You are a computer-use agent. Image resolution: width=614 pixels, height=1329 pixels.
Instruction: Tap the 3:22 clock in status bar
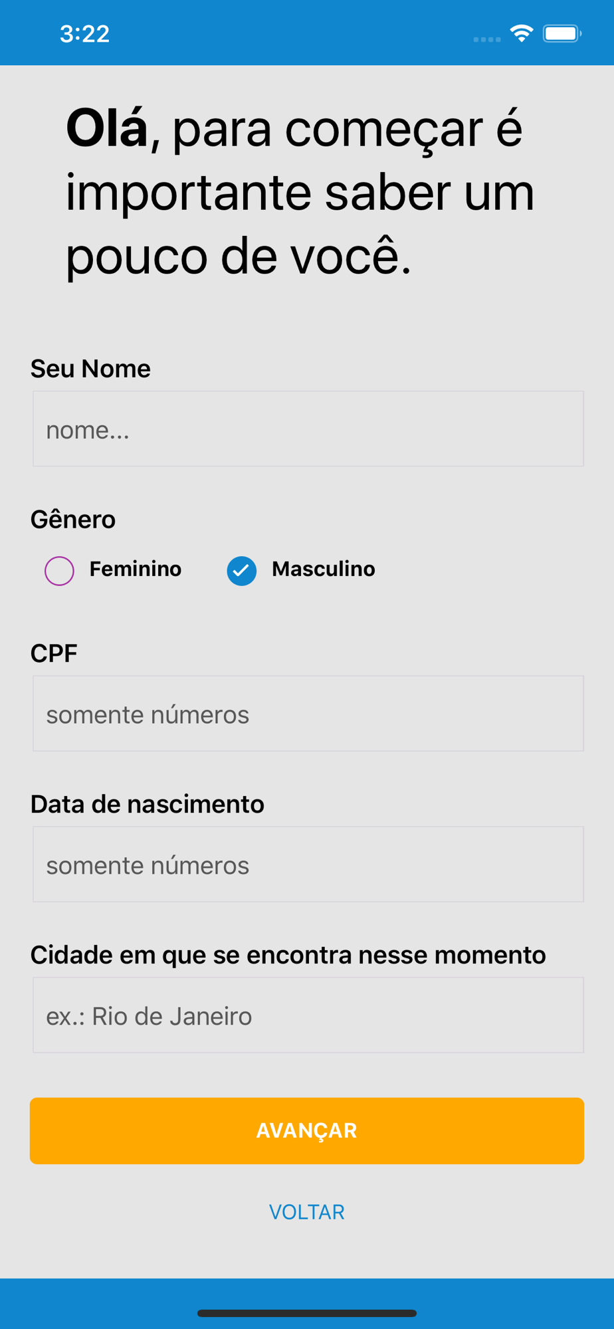84,34
